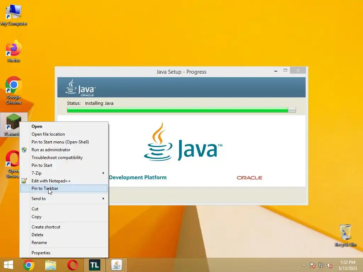
Task: Click the large Java logo
Action: click(183, 142)
